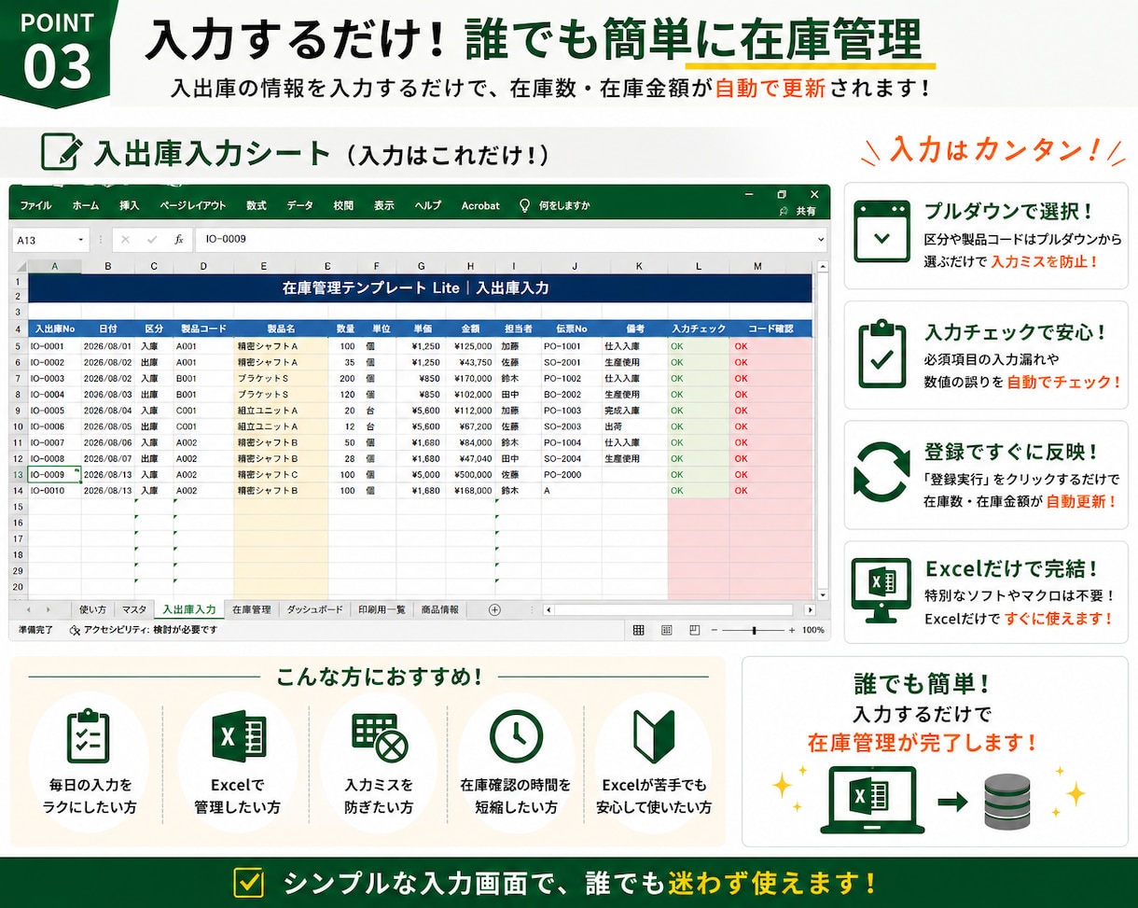The image size is (1138, 908).
Task: Zoom in with the plus button
Action: tap(792, 630)
